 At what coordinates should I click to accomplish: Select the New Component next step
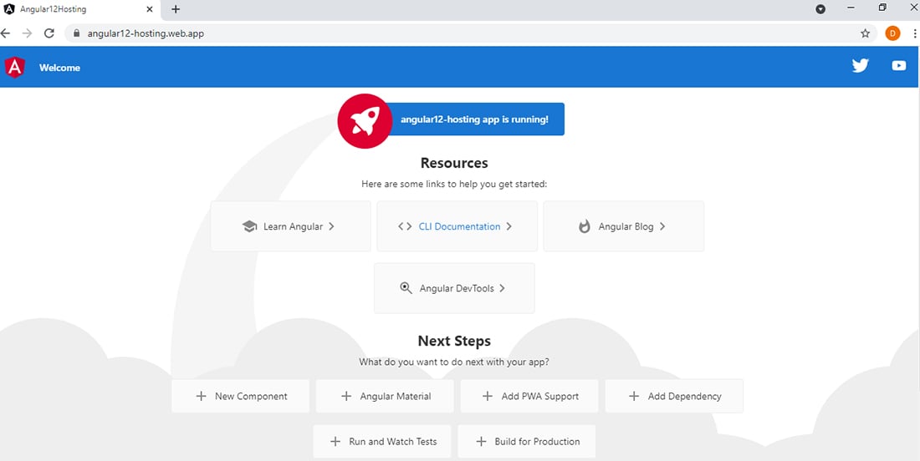click(241, 396)
